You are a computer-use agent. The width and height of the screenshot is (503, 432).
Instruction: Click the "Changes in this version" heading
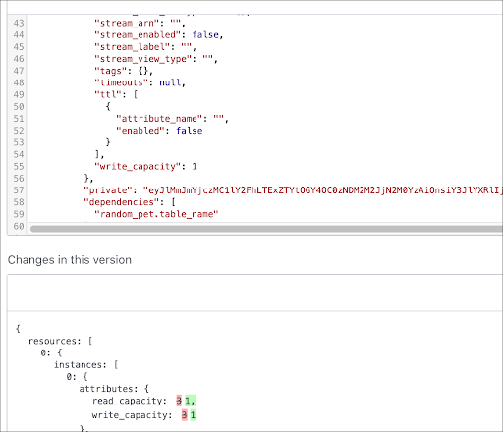(70, 260)
